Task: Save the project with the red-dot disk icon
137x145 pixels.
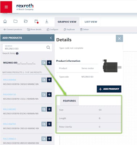Action: point(36,21)
